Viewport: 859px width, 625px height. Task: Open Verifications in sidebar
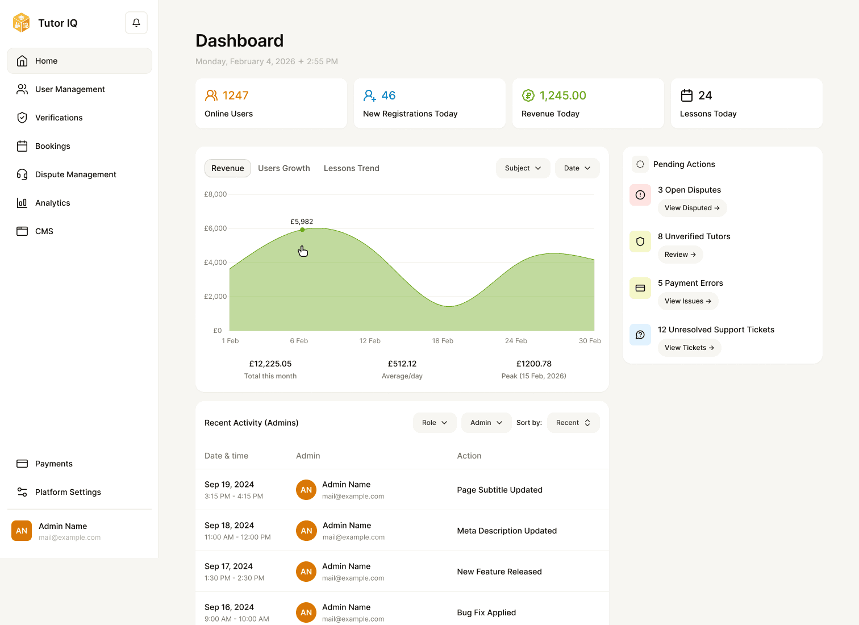click(x=80, y=118)
